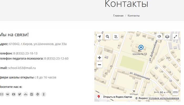Click the Контакты page heading
The image size is (184, 105).
126,4
